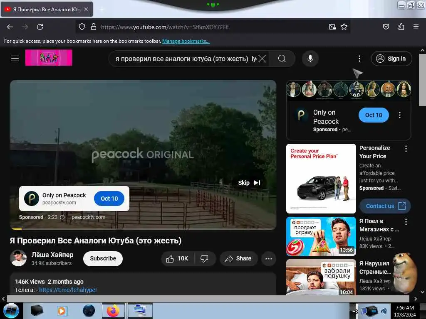This screenshot has width=426, height=319.
Task: View site security lock info
Action: pyautogui.click(x=94, y=27)
